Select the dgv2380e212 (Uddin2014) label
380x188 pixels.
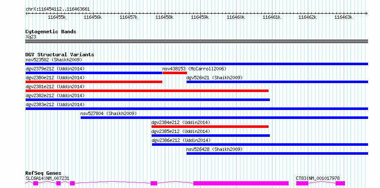55,78
